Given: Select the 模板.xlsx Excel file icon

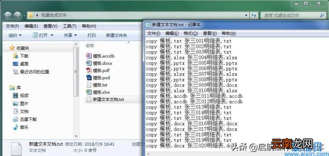Looking at the screenshot, I should (89, 92).
